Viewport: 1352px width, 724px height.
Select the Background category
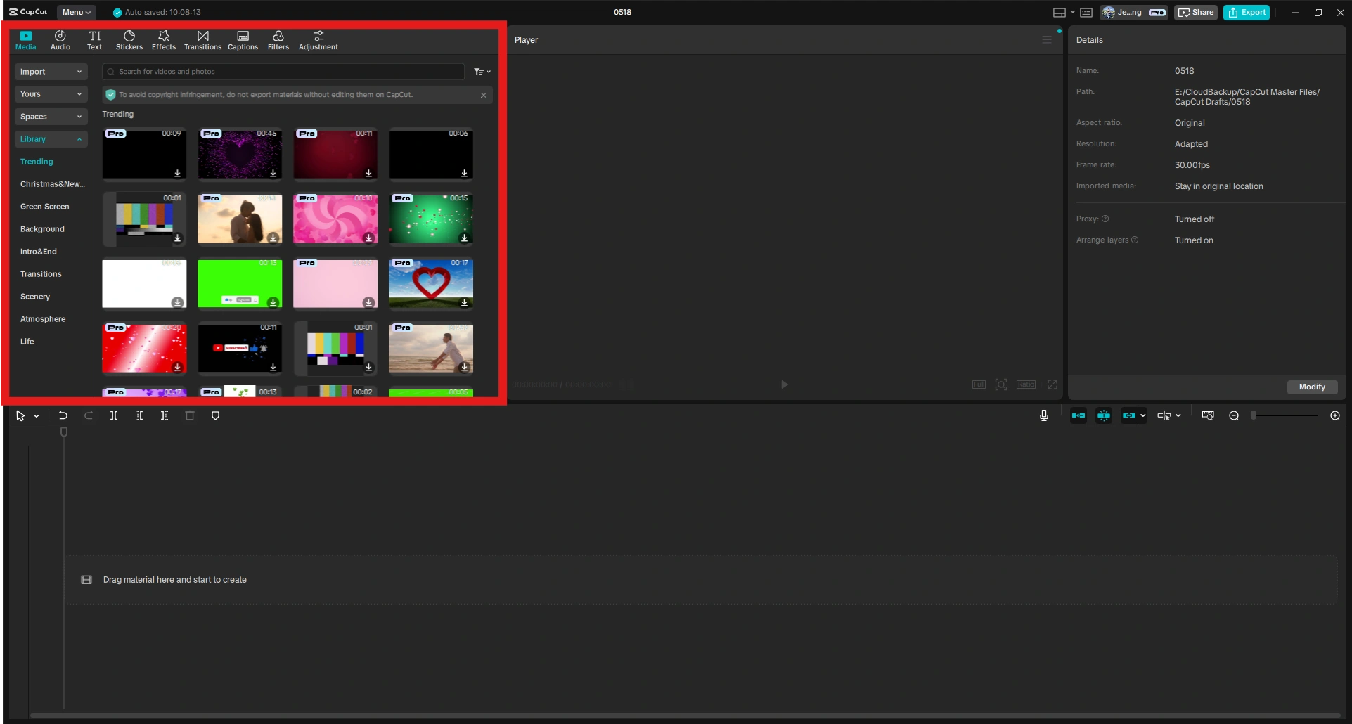coord(42,229)
